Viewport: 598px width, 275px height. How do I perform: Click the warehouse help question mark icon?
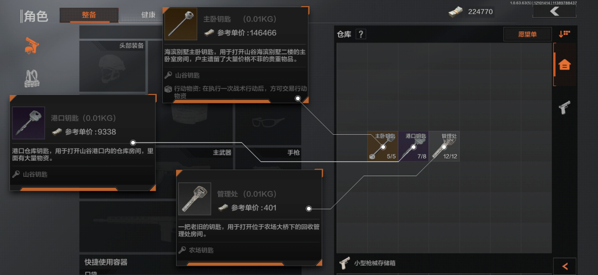coord(360,34)
